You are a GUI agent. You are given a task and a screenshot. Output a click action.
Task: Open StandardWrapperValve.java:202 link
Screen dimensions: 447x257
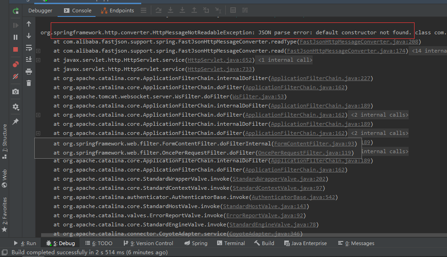279,179
